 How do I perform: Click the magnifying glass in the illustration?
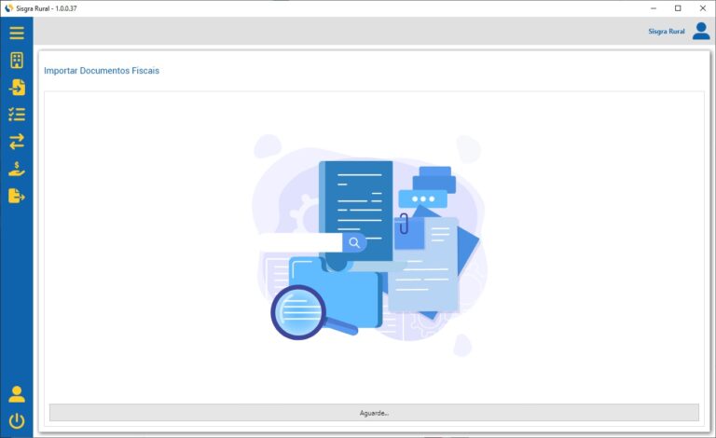[300, 310]
